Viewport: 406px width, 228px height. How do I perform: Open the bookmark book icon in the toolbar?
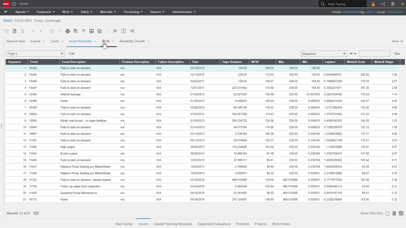coord(91,31)
